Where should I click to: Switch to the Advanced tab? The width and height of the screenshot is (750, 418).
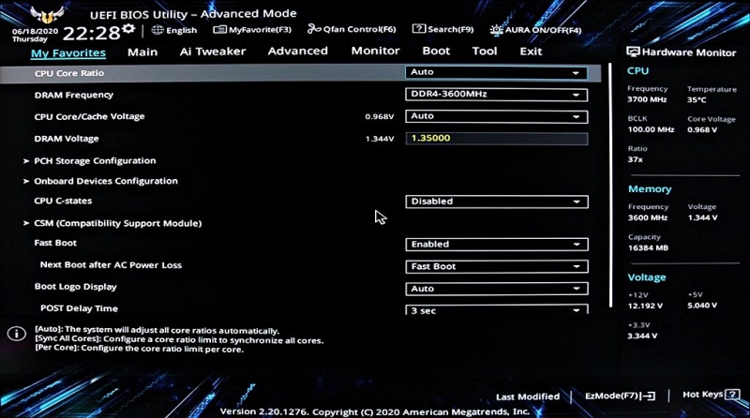coord(298,51)
